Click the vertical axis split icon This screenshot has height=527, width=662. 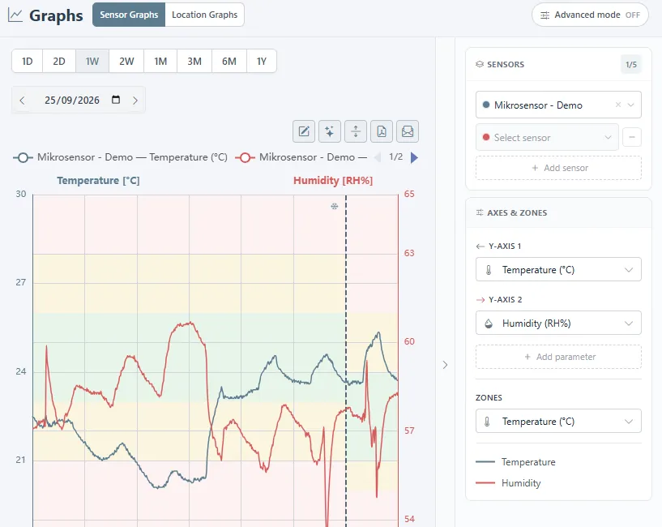pos(356,131)
